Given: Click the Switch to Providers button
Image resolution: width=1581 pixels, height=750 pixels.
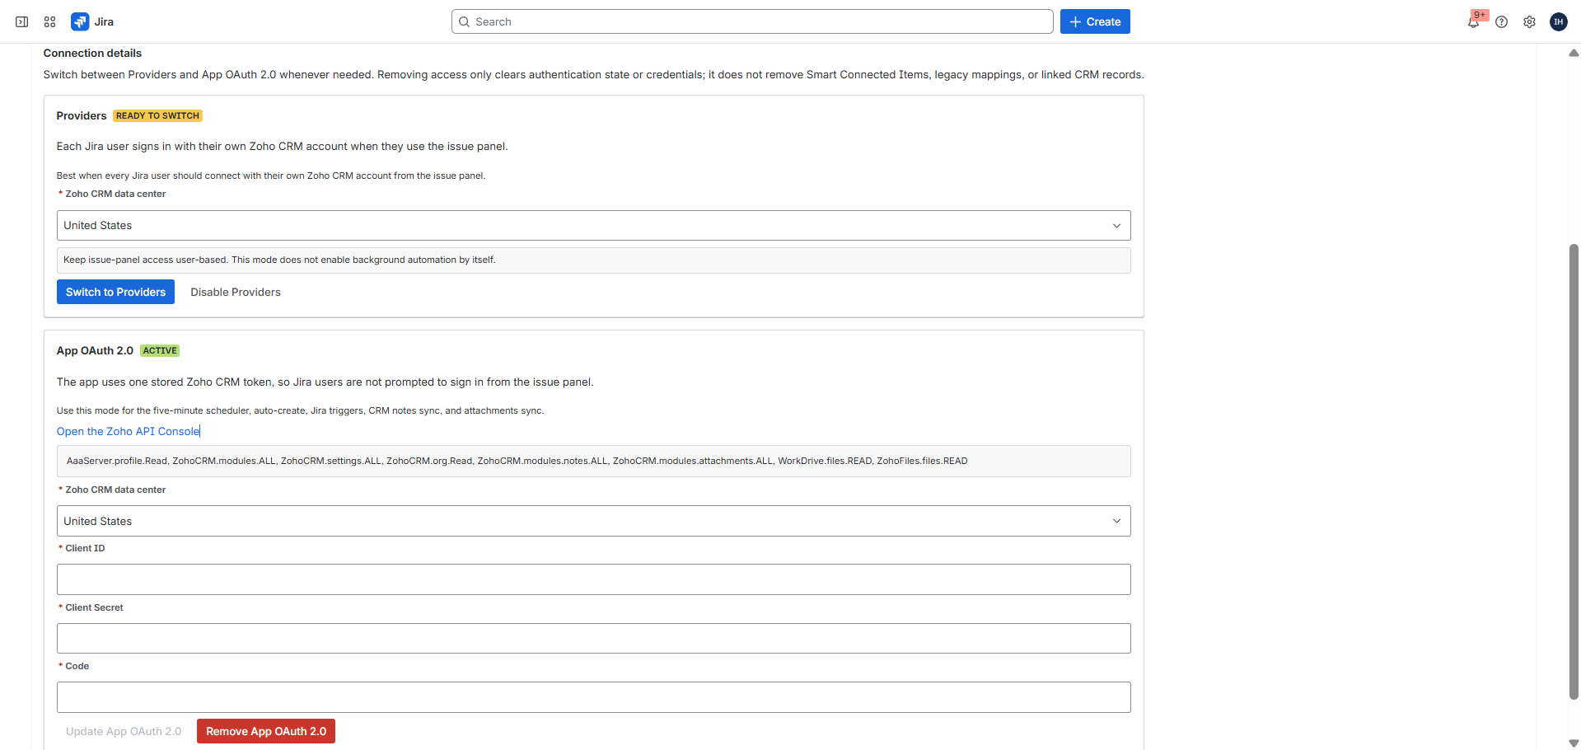Looking at the screenshot, I should click(115, 292).
